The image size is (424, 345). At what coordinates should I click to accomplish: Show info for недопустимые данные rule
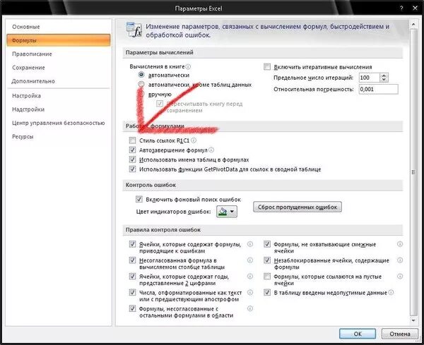[x=391, y=292]
